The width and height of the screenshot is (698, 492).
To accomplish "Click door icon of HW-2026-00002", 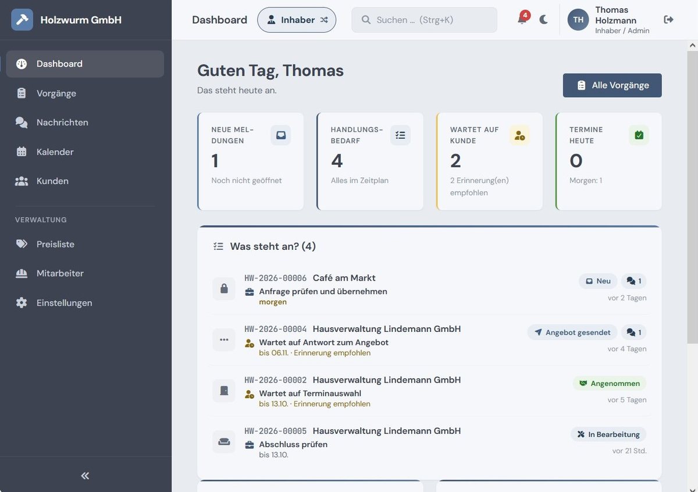I will (224, 391).
